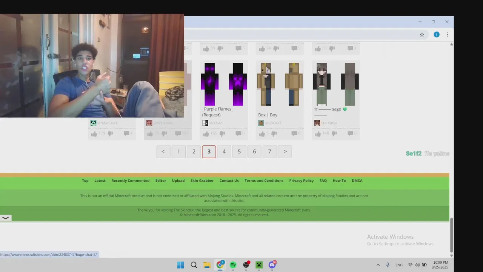This screenshot has width=483, height=272.
Task: Open the Top link in the footer
Action: tap(85, 181)
